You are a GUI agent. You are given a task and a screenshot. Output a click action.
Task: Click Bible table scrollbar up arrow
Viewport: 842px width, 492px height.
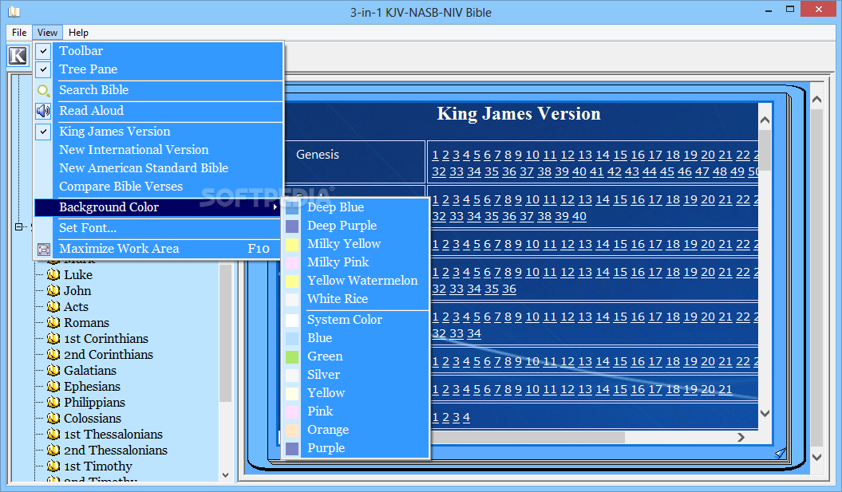pos(765,120)
